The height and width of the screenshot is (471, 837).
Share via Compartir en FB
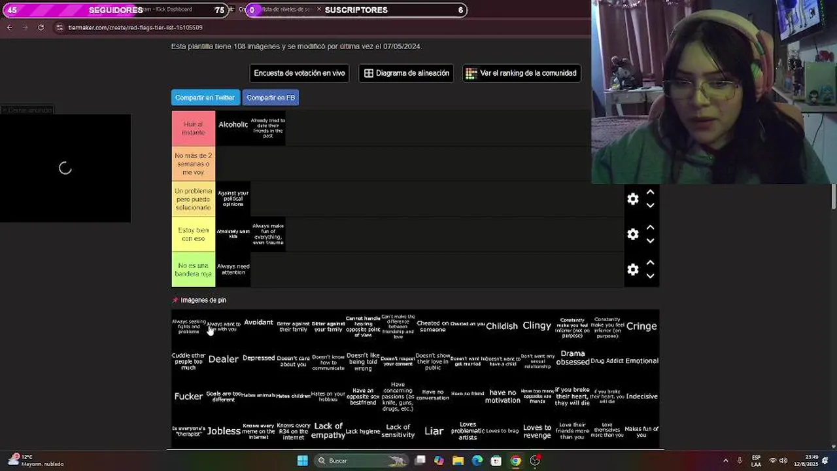(271, 97)
